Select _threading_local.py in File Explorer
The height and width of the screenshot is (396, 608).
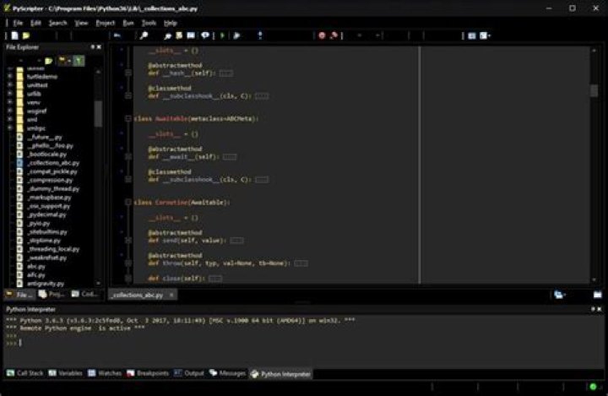pos(53,249)
